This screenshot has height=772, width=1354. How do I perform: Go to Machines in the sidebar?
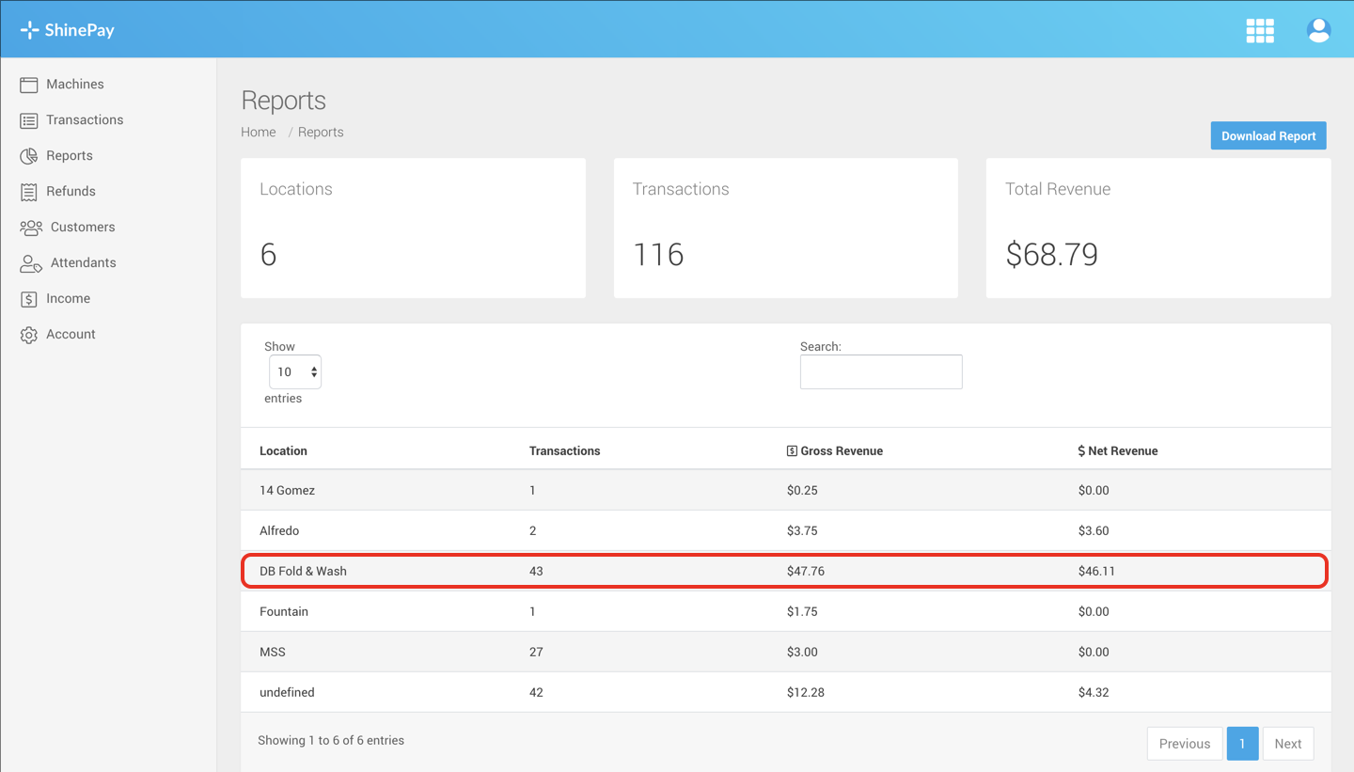(75, 84)
